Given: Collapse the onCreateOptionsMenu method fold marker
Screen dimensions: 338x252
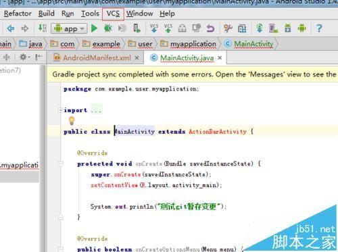Looking at the screenshot, I should pos(61,249).
